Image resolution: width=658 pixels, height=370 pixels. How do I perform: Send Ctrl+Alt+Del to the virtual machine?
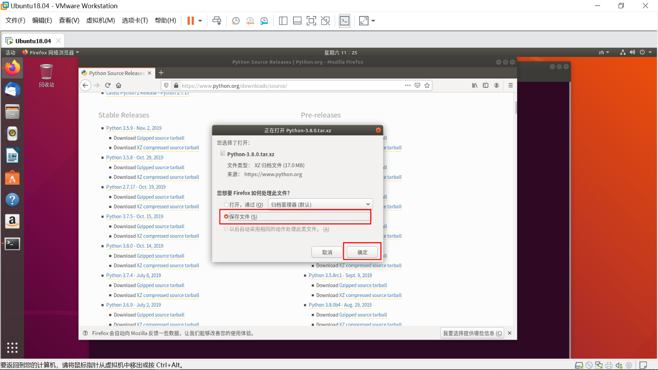[x=217, y=21]
